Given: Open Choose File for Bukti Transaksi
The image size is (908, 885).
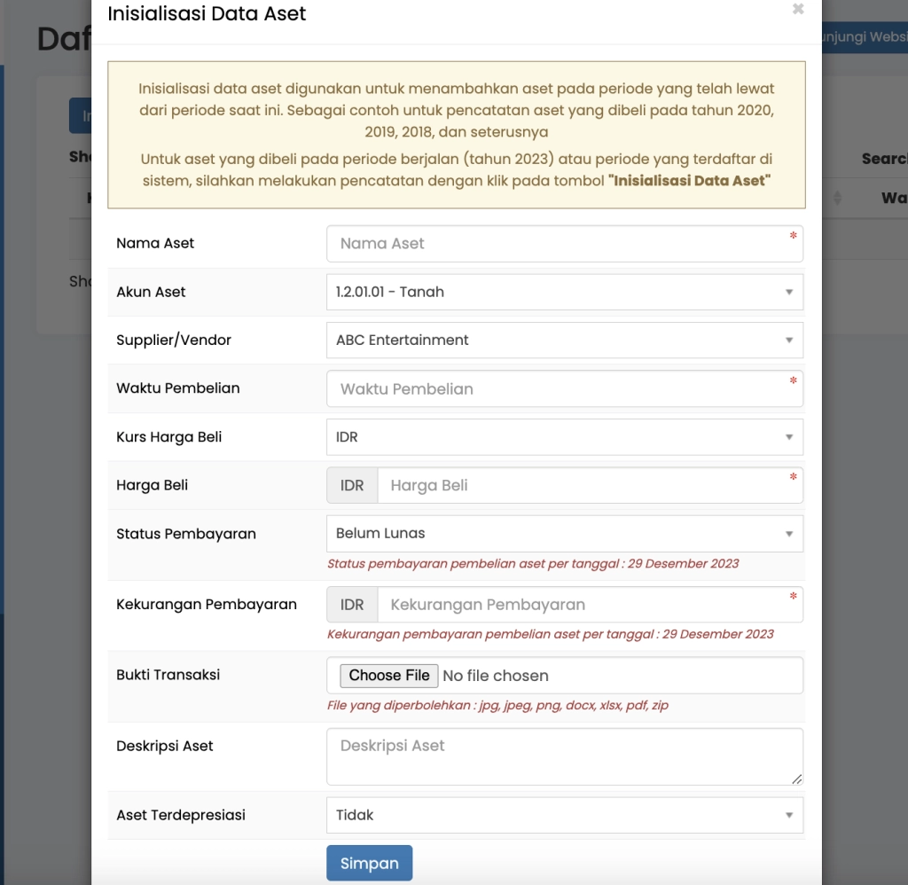Looking at the screenshot, I should (387, 675).
